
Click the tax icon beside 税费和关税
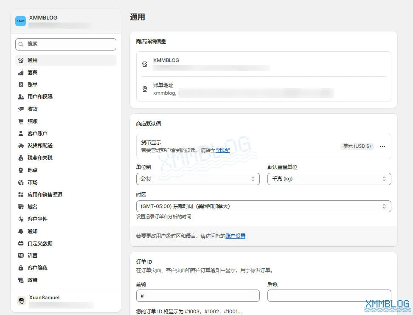21,158
